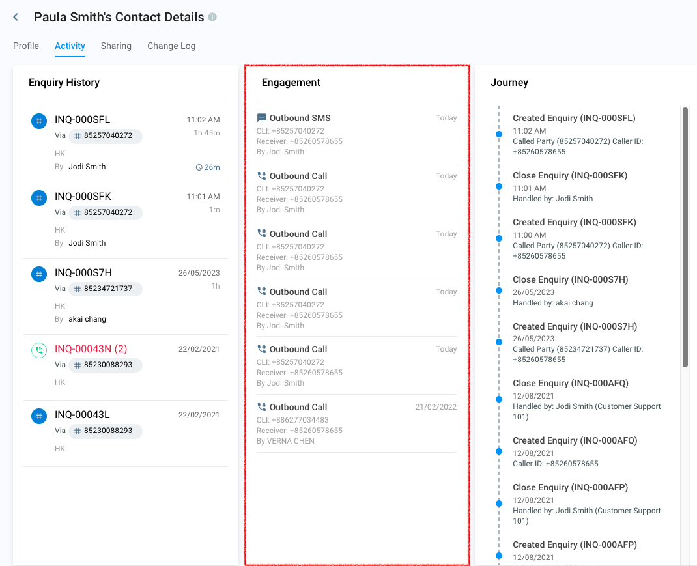Viewport: 697px width, 566px height.
Task: Select the Outbound SMS engagement entry
Action: pyautogui.click(x=356, y=134)
